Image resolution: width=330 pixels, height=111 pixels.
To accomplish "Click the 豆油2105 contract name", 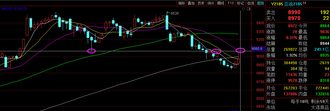I will pos(293,4).
